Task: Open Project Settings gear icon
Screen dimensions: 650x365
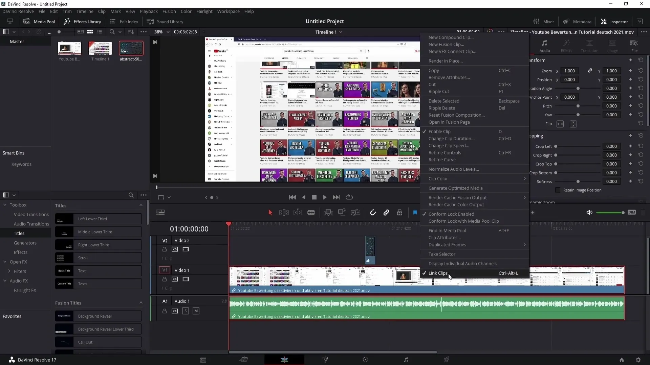Action: pos(638,360)
